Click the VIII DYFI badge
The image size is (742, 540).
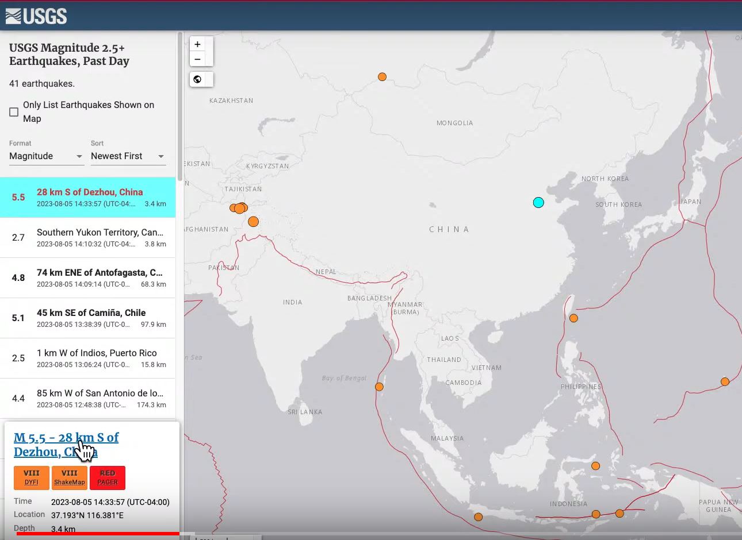[x=32, y=477]
